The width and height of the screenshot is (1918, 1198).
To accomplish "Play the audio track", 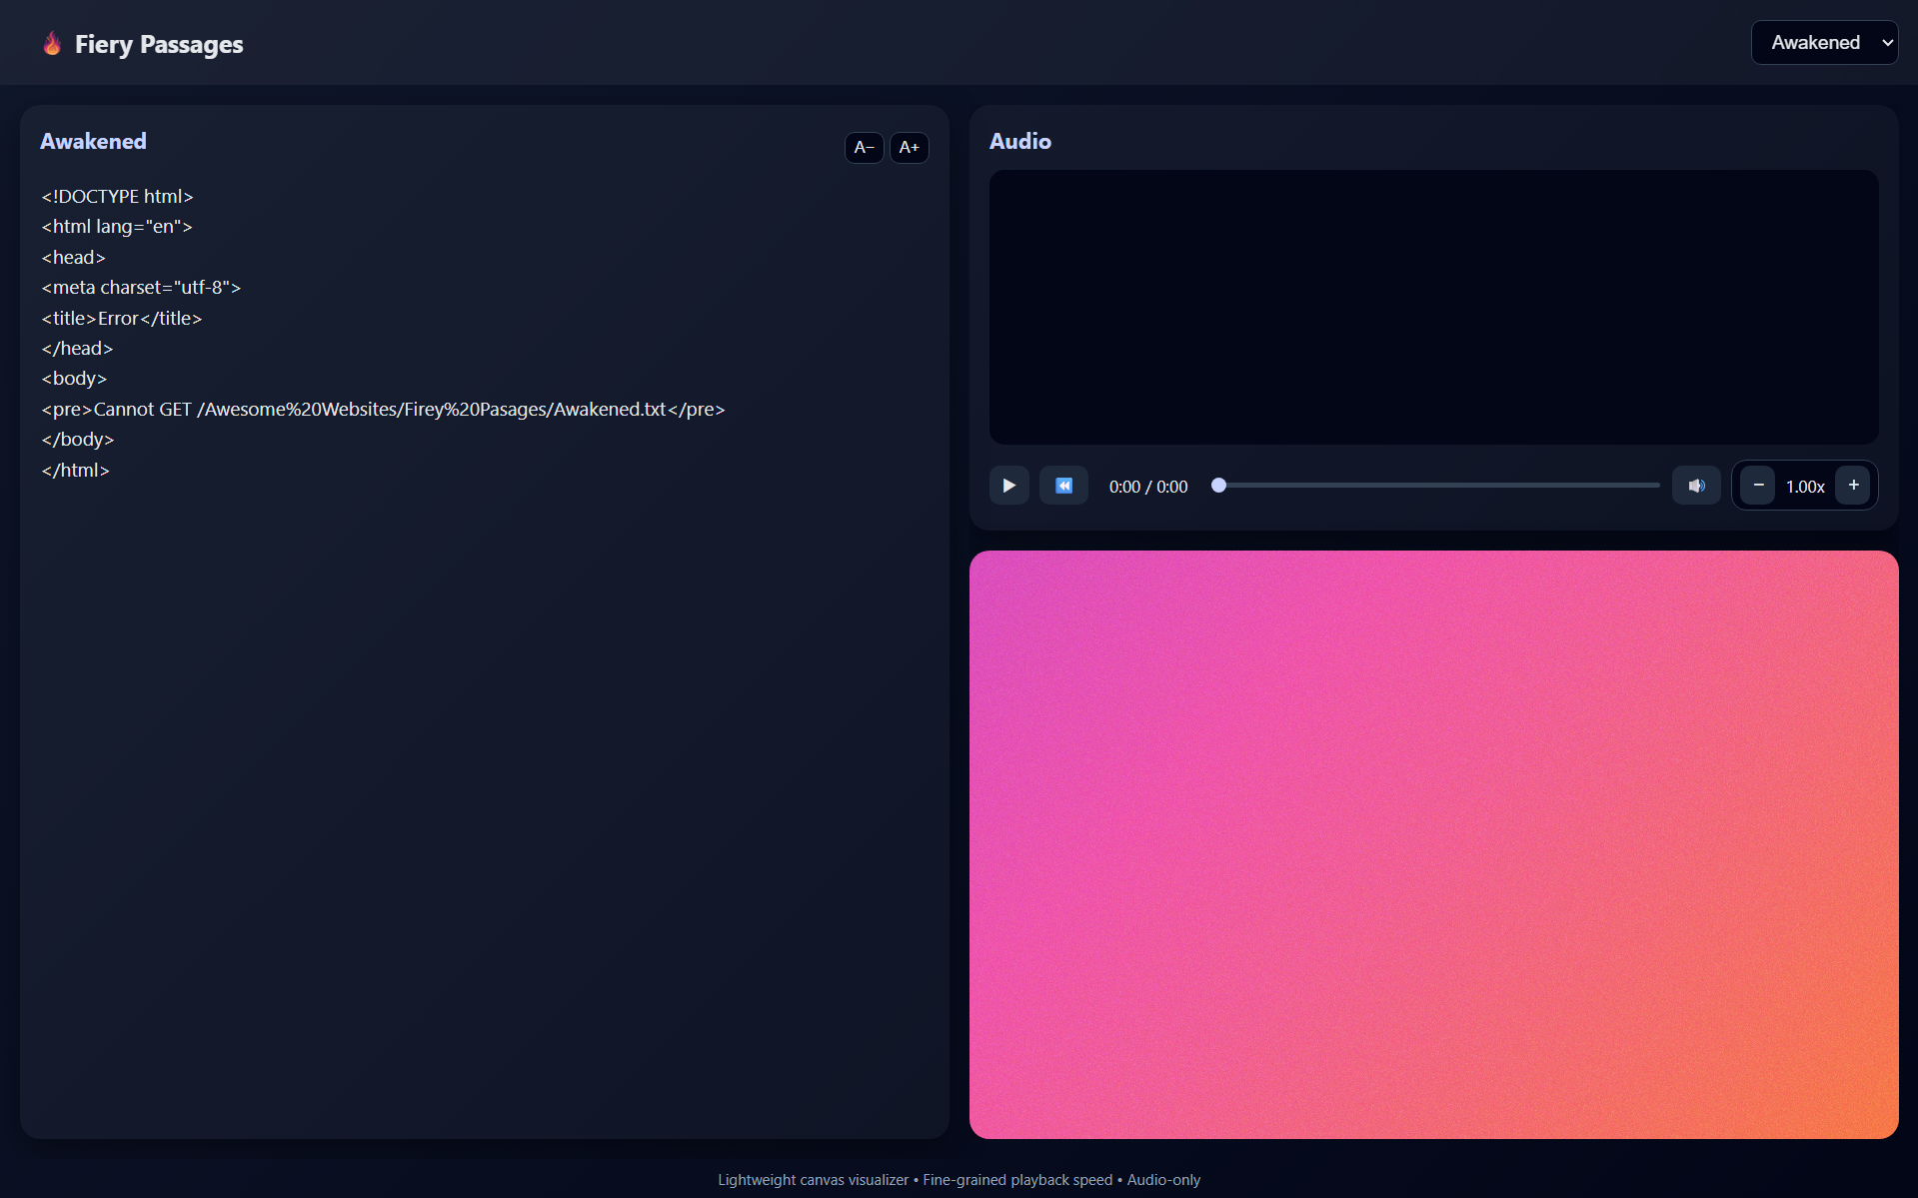I will pyautogui.click(x=1008, y=486).
